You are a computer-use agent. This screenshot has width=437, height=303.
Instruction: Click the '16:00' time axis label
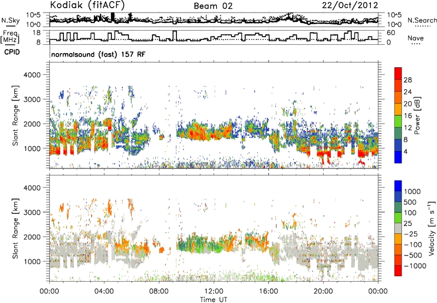pos(268,292)
